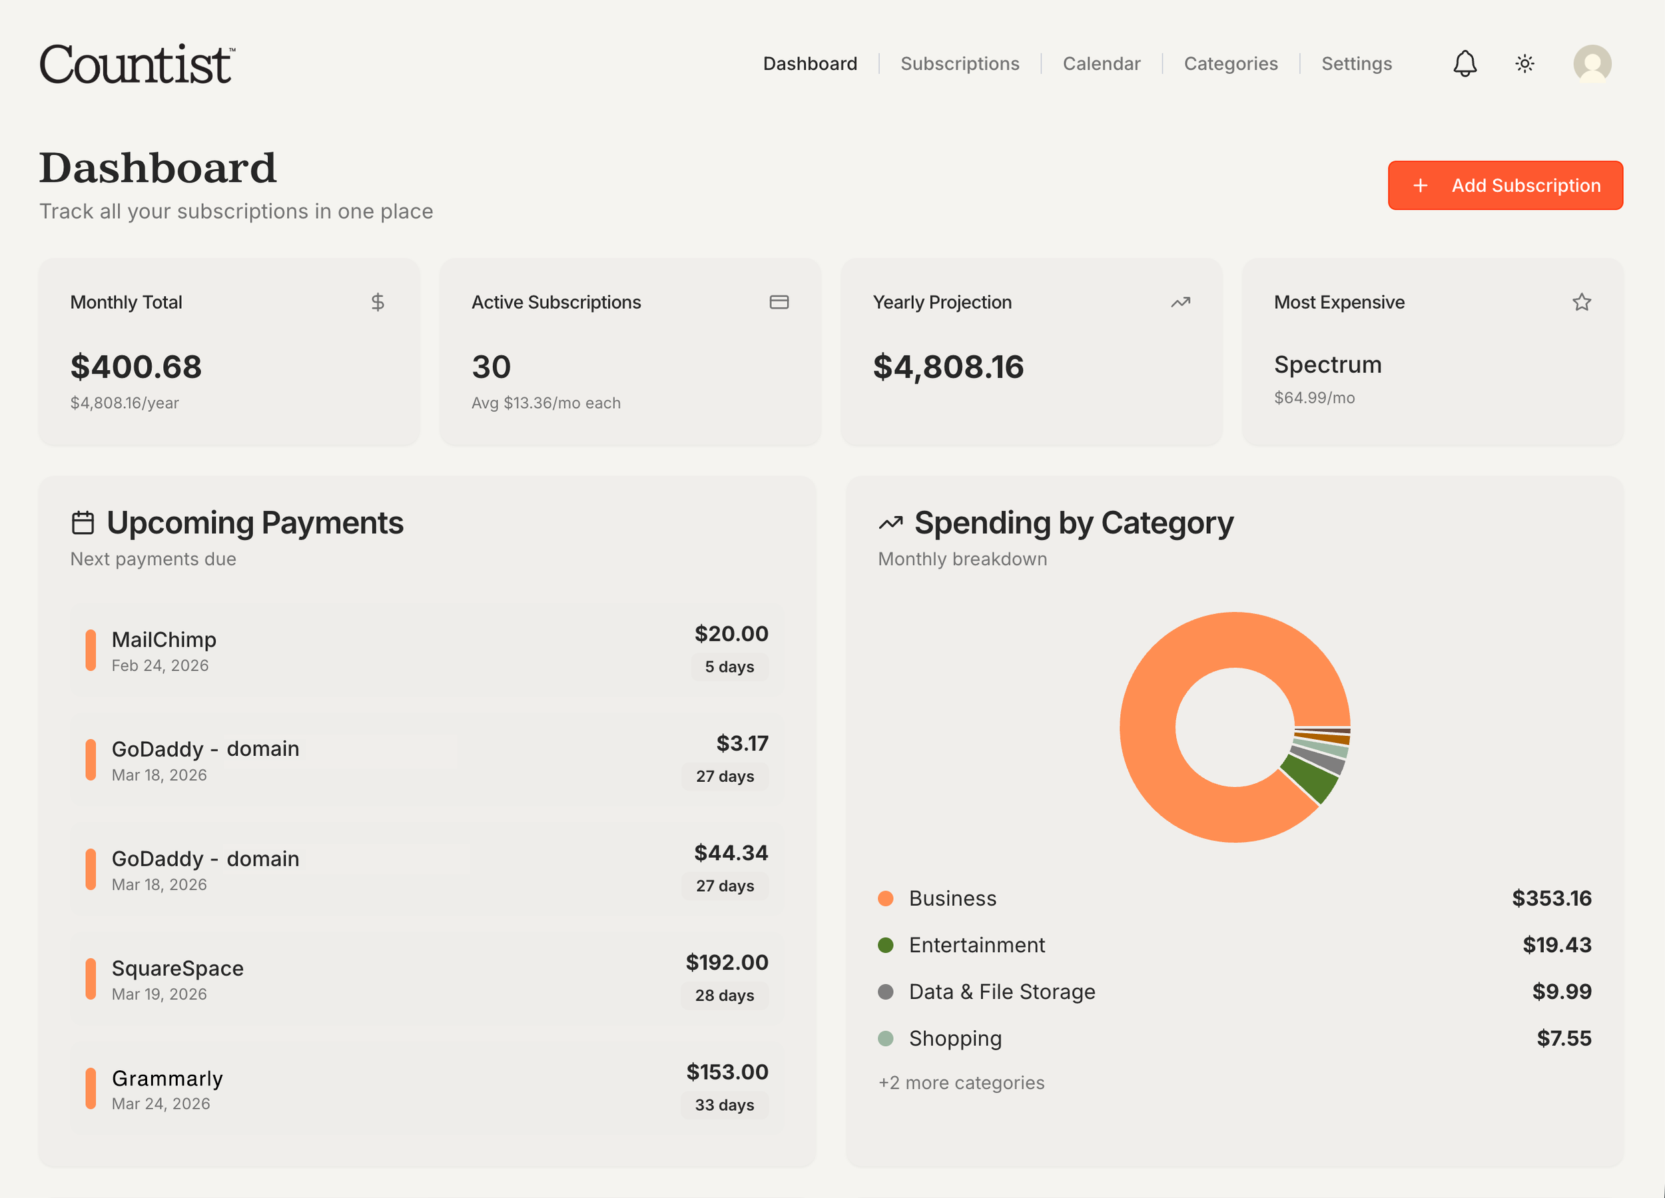The height and width of the screenshot is (1198, 1665).
Task: Click the orange Business legend swatch
Action: (x=885, y=898)
